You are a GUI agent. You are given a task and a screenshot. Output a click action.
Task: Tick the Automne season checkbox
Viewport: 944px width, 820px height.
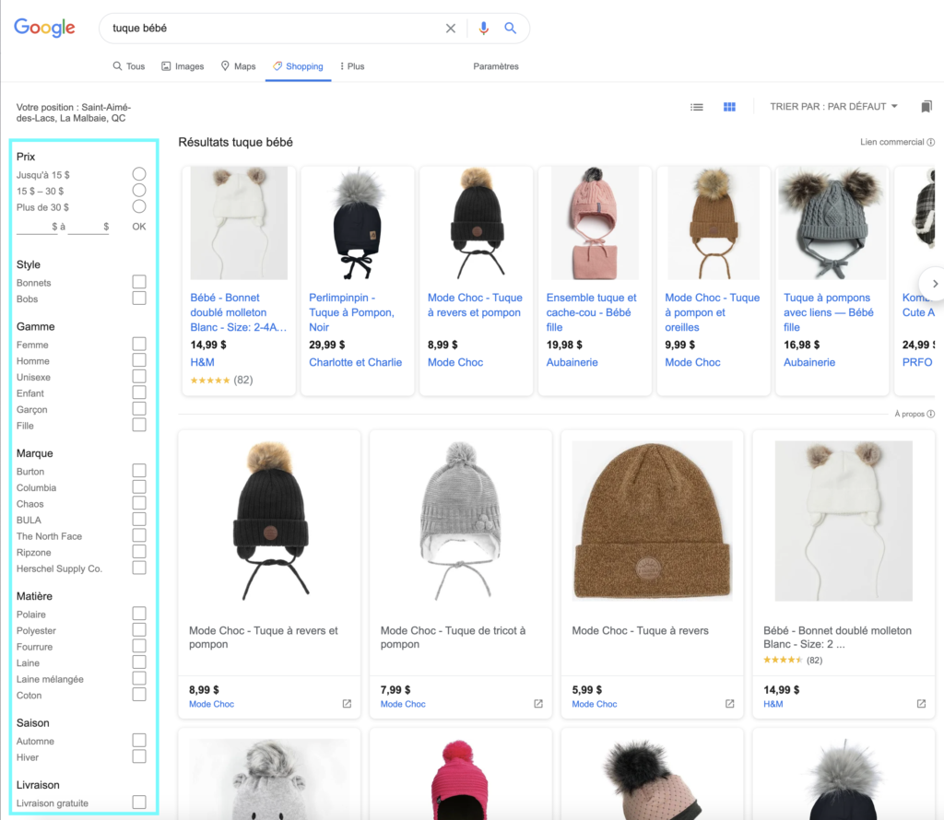click(139, 741)
